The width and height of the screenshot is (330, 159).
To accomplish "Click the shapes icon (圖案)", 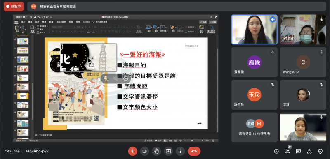I will pyautogui.click(x=156, y=27).
